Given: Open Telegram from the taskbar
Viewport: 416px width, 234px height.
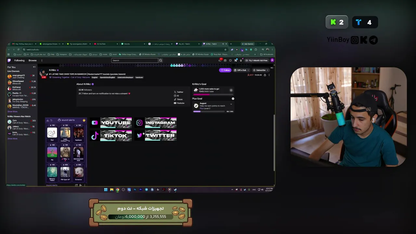Looking at the screenshot, I should [x=146, y=190].
